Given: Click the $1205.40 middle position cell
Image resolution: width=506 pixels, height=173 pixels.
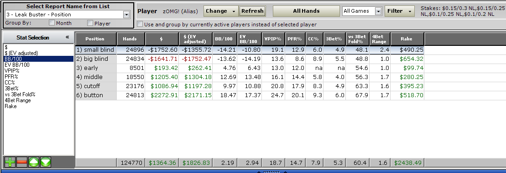Looking at the screenshot, I should 162,77.
